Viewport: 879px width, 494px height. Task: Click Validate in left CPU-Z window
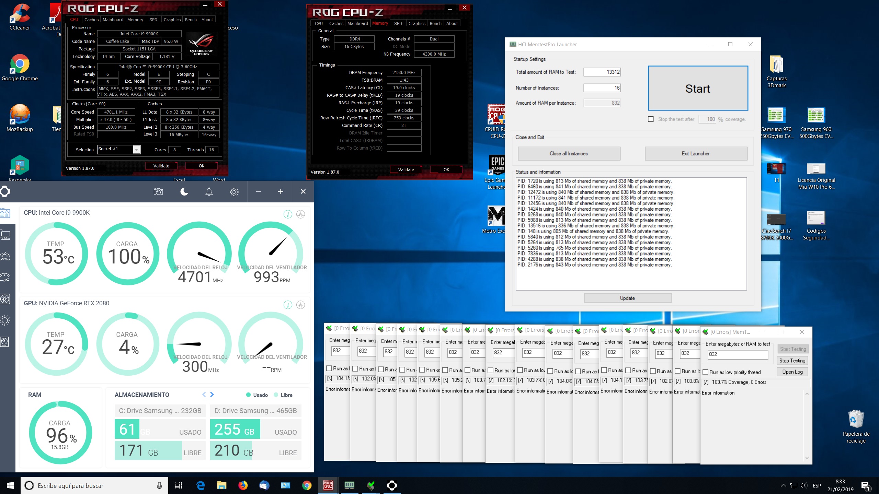[x=161, y=166]
